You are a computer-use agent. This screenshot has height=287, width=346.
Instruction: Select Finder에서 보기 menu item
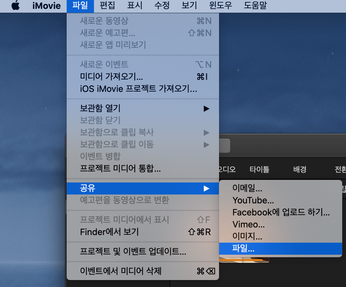[143, 232]
